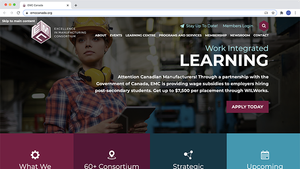The width and height of the screenshot is (300, 169).
Task: Click the map pin Consortium icon
Action: (112, 155)
